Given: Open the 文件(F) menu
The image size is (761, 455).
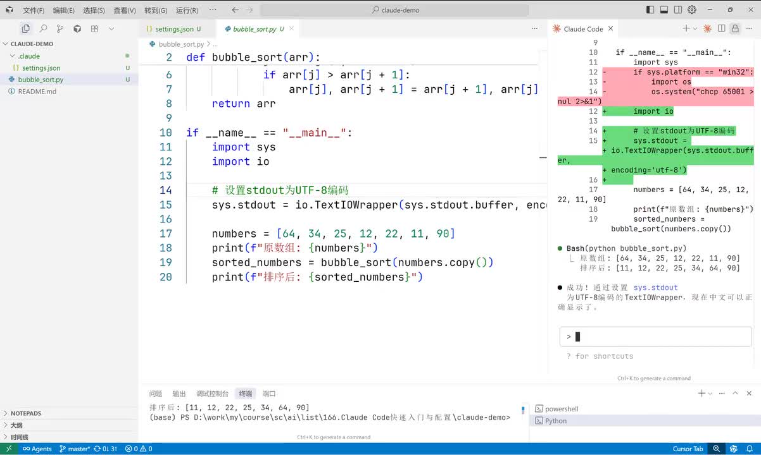Looking at the screenshot, I should [34, 10].
